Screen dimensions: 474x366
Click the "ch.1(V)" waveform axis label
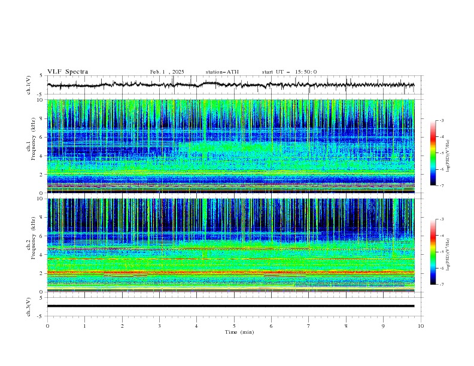tap(29, 85)
